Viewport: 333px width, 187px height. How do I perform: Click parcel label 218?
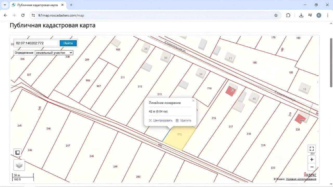point(249,134)
